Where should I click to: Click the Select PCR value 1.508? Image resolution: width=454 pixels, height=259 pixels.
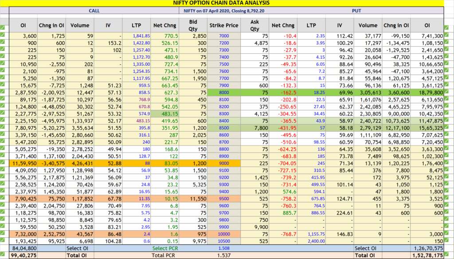click(224, 248)
